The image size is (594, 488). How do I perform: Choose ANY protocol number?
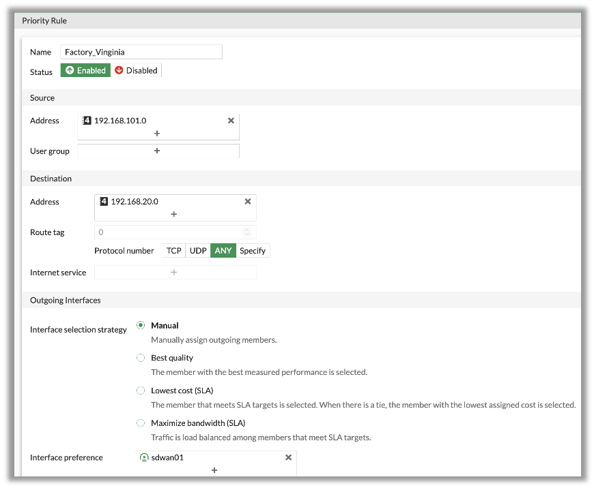tap(223, 251)
